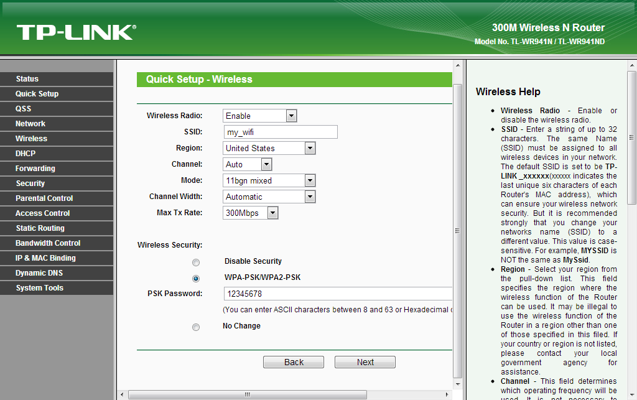Image resolution: width=637 pixels, height=400 pixels.
Task: Open the Network settings menu
Action: click(x=57, y=124)
